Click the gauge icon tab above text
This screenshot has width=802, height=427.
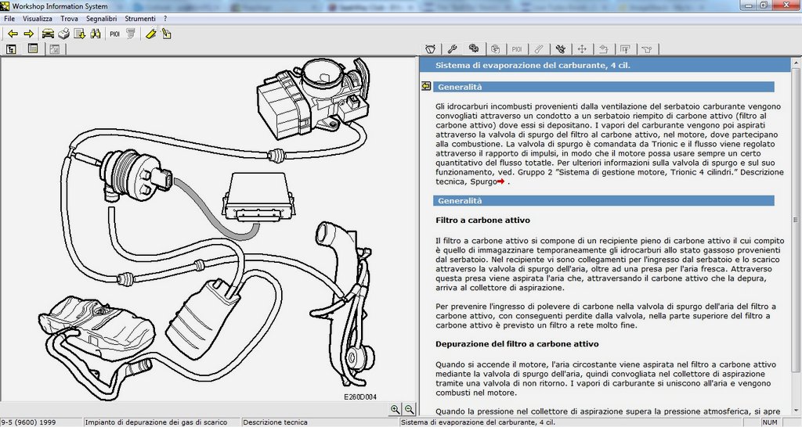click(431, 49)
